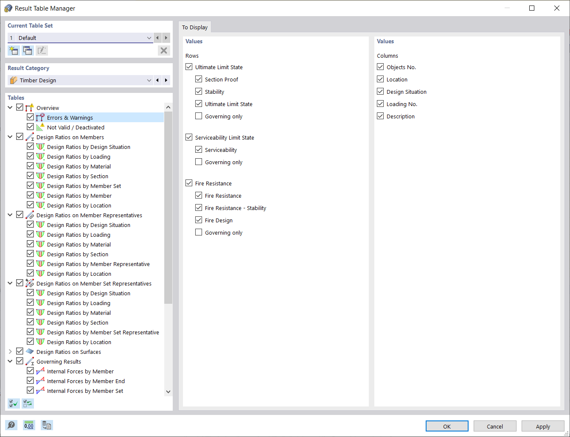The width and height of the screenshot is (570, 437).
Task: Copy the current table set
Action: tap(27, 50)
